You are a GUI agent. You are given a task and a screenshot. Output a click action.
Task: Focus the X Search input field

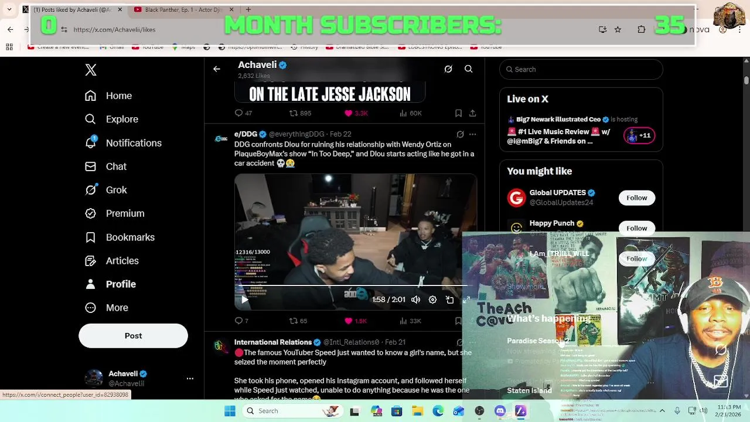tap(581, 69)
